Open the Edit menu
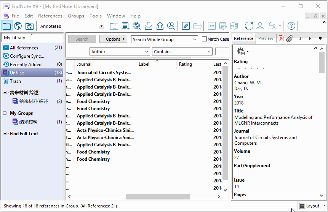The image size is (328, 212). (29, 16)
